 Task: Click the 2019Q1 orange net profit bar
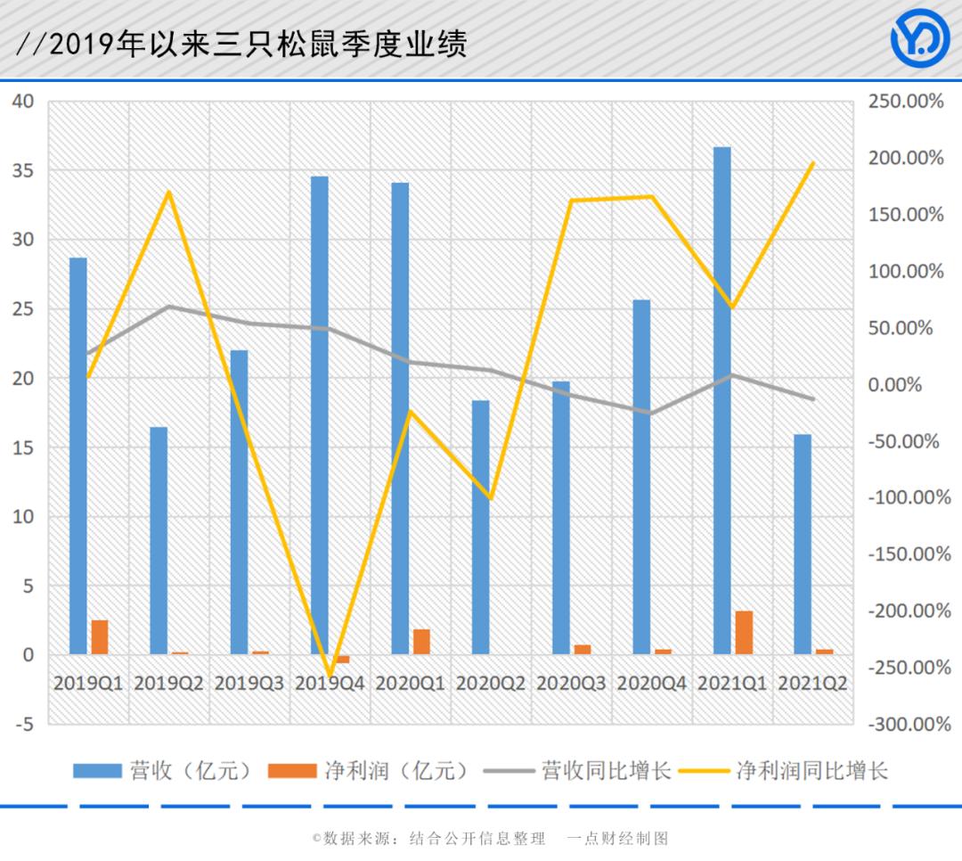point(100,637)
